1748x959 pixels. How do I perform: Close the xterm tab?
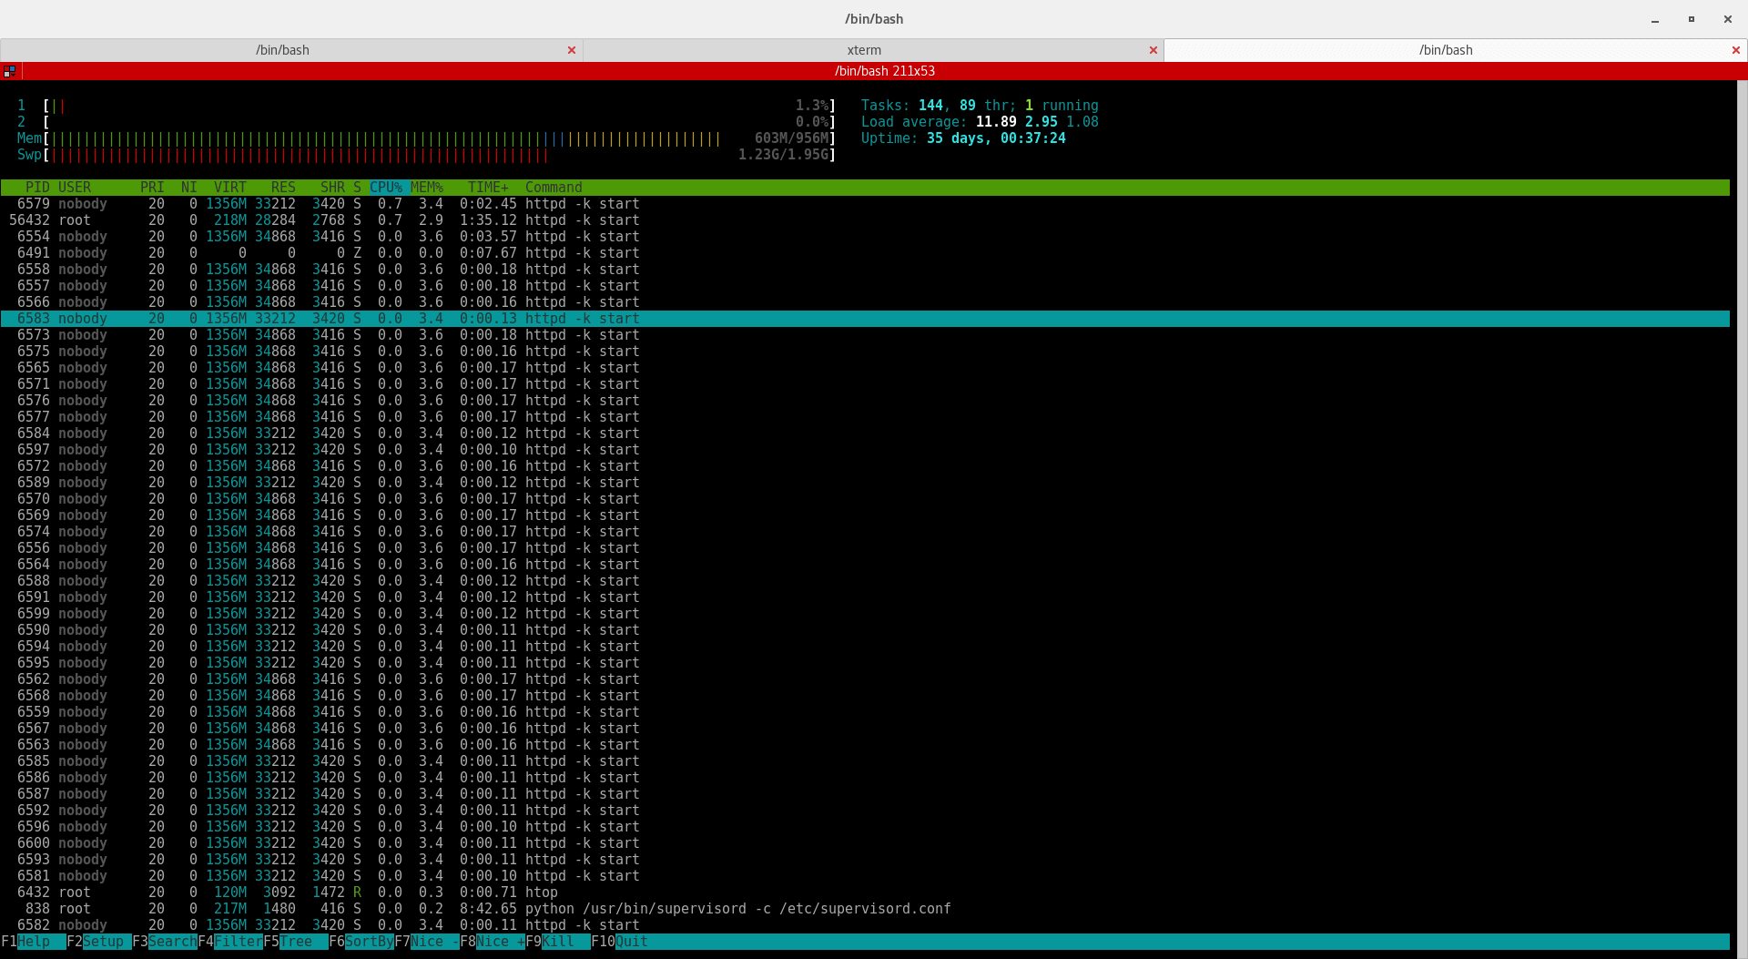click(1153, 50)
